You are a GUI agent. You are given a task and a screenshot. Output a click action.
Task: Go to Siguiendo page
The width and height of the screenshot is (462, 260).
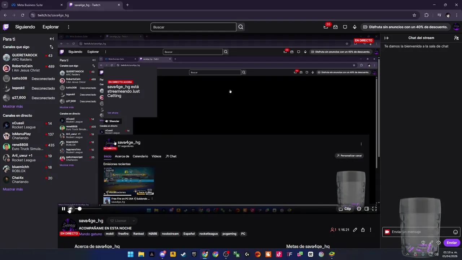25,27
